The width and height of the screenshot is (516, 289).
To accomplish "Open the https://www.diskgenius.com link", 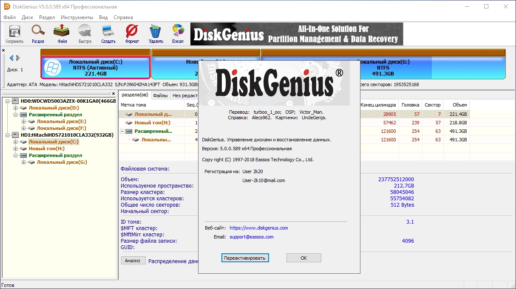I will [259, 228].
